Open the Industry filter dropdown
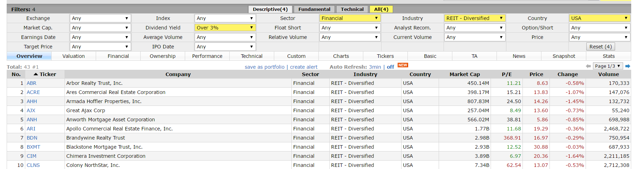634x169 pixels. tap(475, 18)
